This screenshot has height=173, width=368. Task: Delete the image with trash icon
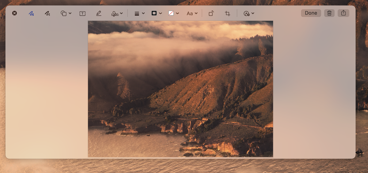pos(329,13)
